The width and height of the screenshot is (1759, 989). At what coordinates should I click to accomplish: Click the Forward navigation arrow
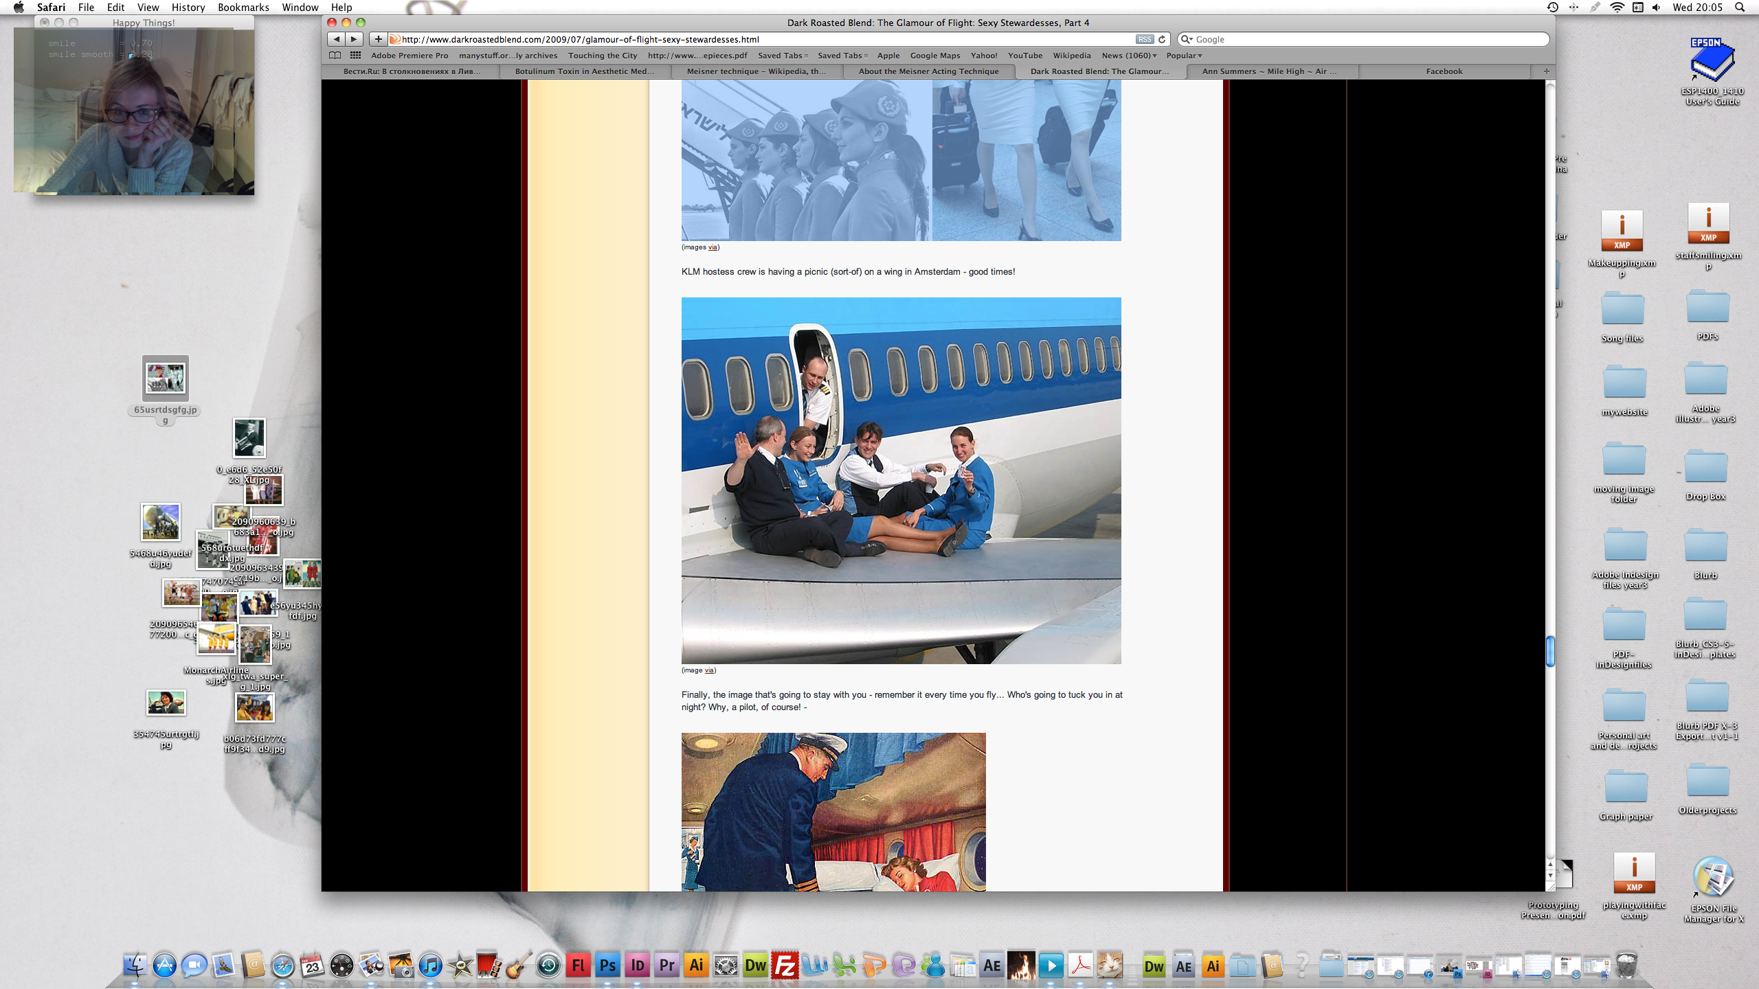coord(354,39)
